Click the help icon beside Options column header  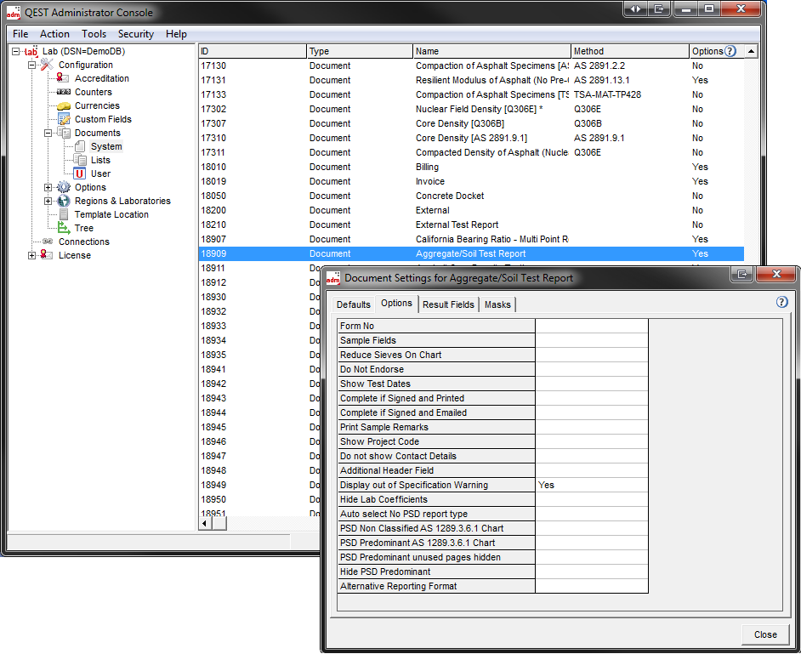(730, 51)
